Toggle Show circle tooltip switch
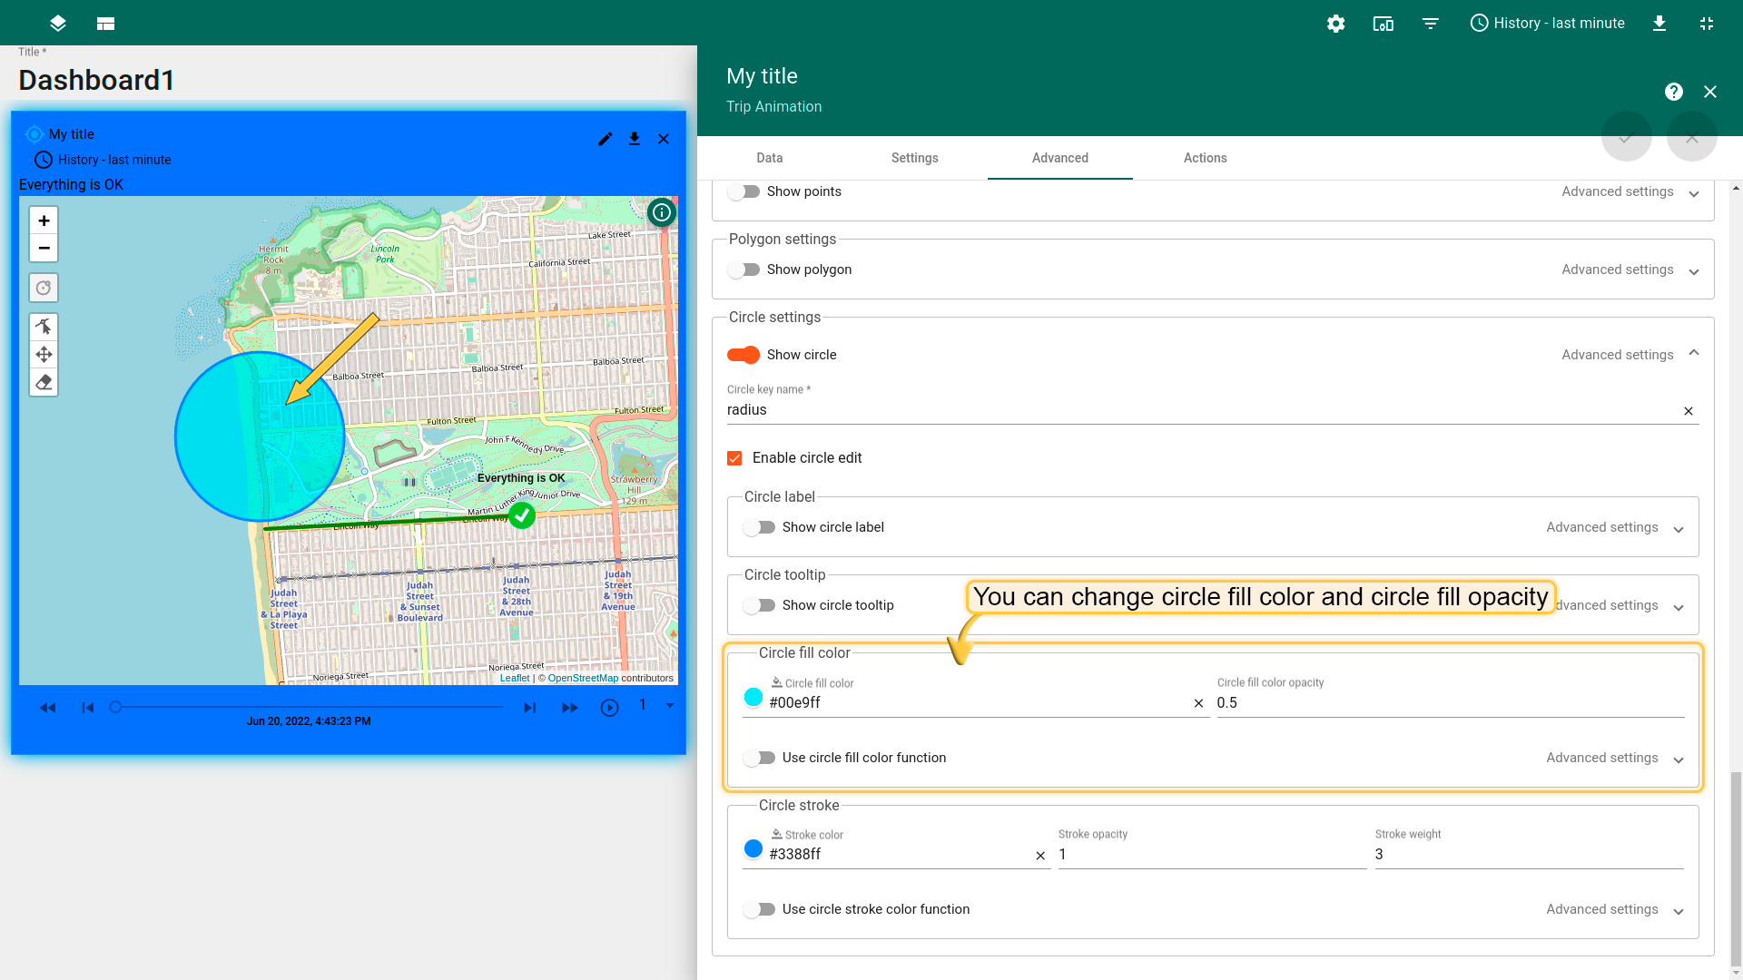This screenshot has width=1743, height=980. tap(759, 605)
